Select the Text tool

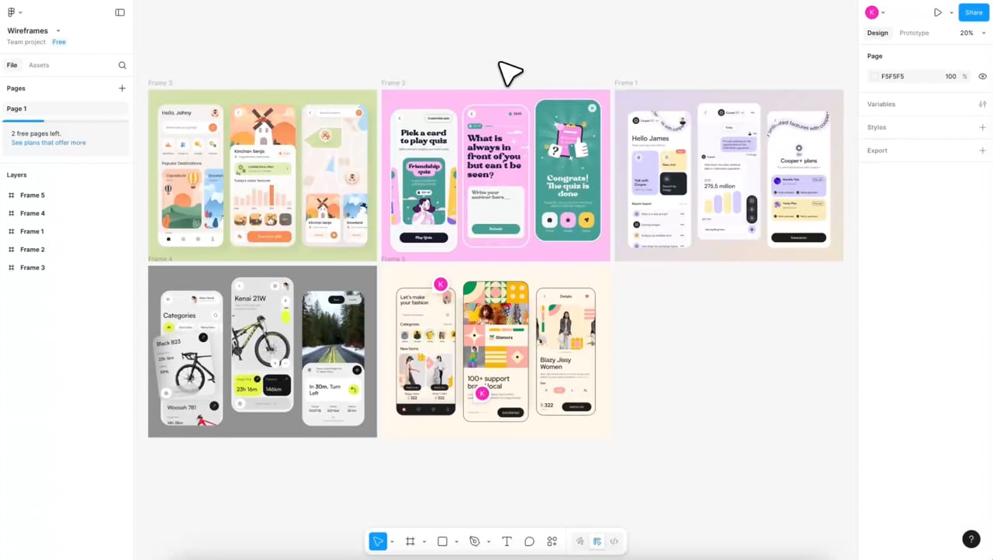tap(507, 541)
